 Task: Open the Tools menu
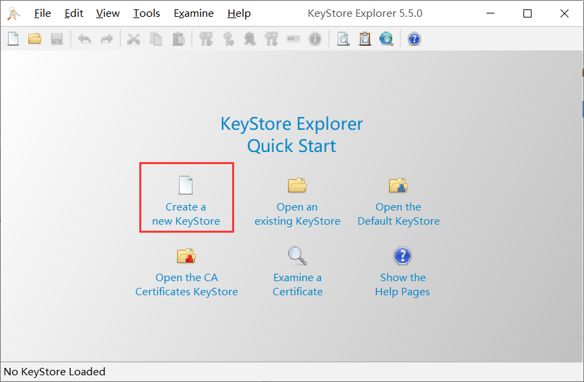click(x=147, y=13)
